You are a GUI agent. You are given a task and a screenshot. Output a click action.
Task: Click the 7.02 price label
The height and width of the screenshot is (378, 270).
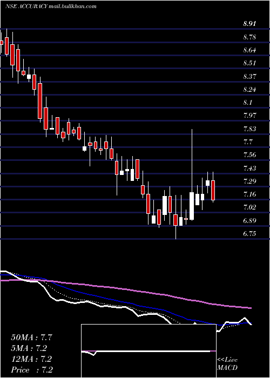point(249,207)
